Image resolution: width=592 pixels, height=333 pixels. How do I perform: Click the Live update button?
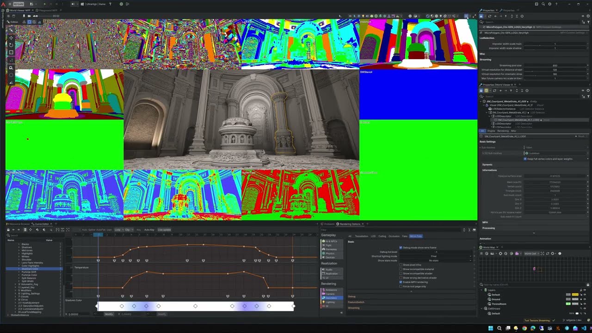[164, 229]
